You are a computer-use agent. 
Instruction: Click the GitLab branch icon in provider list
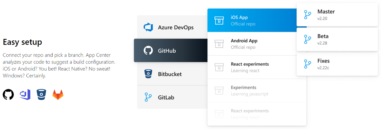(x=148, y=97)
